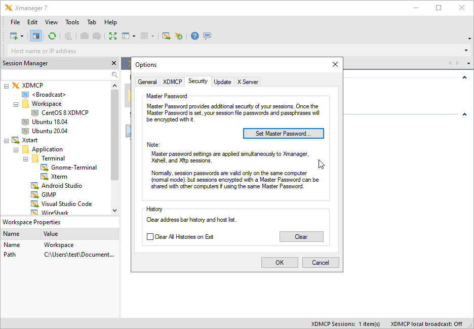Click the WireShark session entry
The image size is (474, 329).
click(x=55, y=213)
